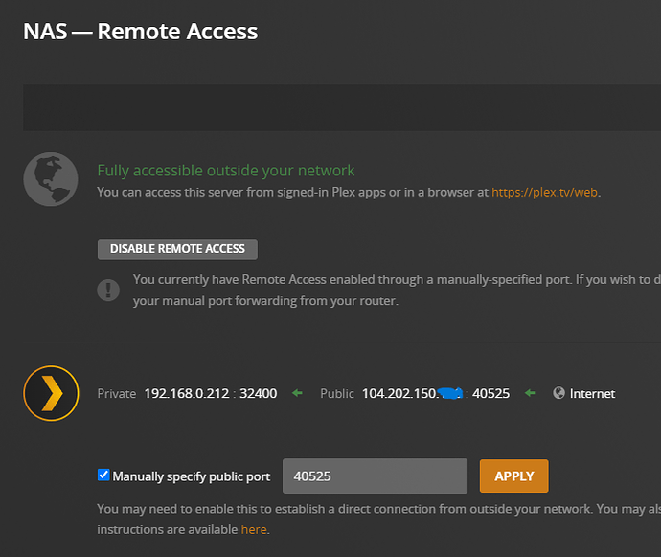Click the green arrow before Internet
Viewport: 661px width, 557px height.
click(531, 394)
